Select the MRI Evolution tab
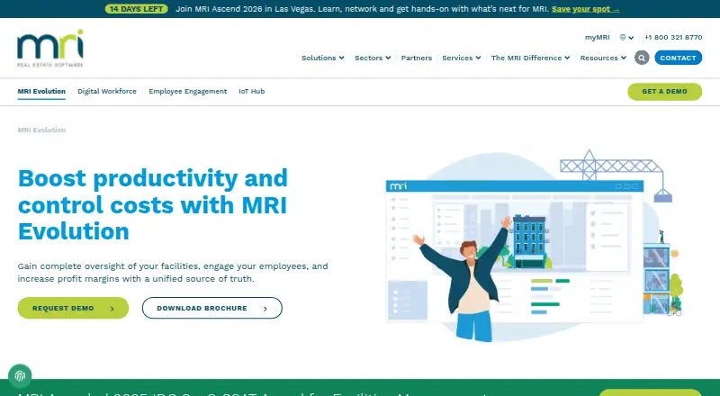This screenshot has width=720, height=396. pos(41,92)
